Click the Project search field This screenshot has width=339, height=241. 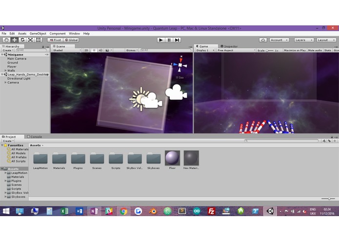(281, 141)
